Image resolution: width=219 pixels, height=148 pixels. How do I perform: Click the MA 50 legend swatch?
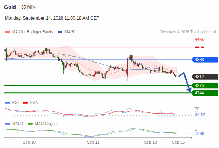point(60,32)
